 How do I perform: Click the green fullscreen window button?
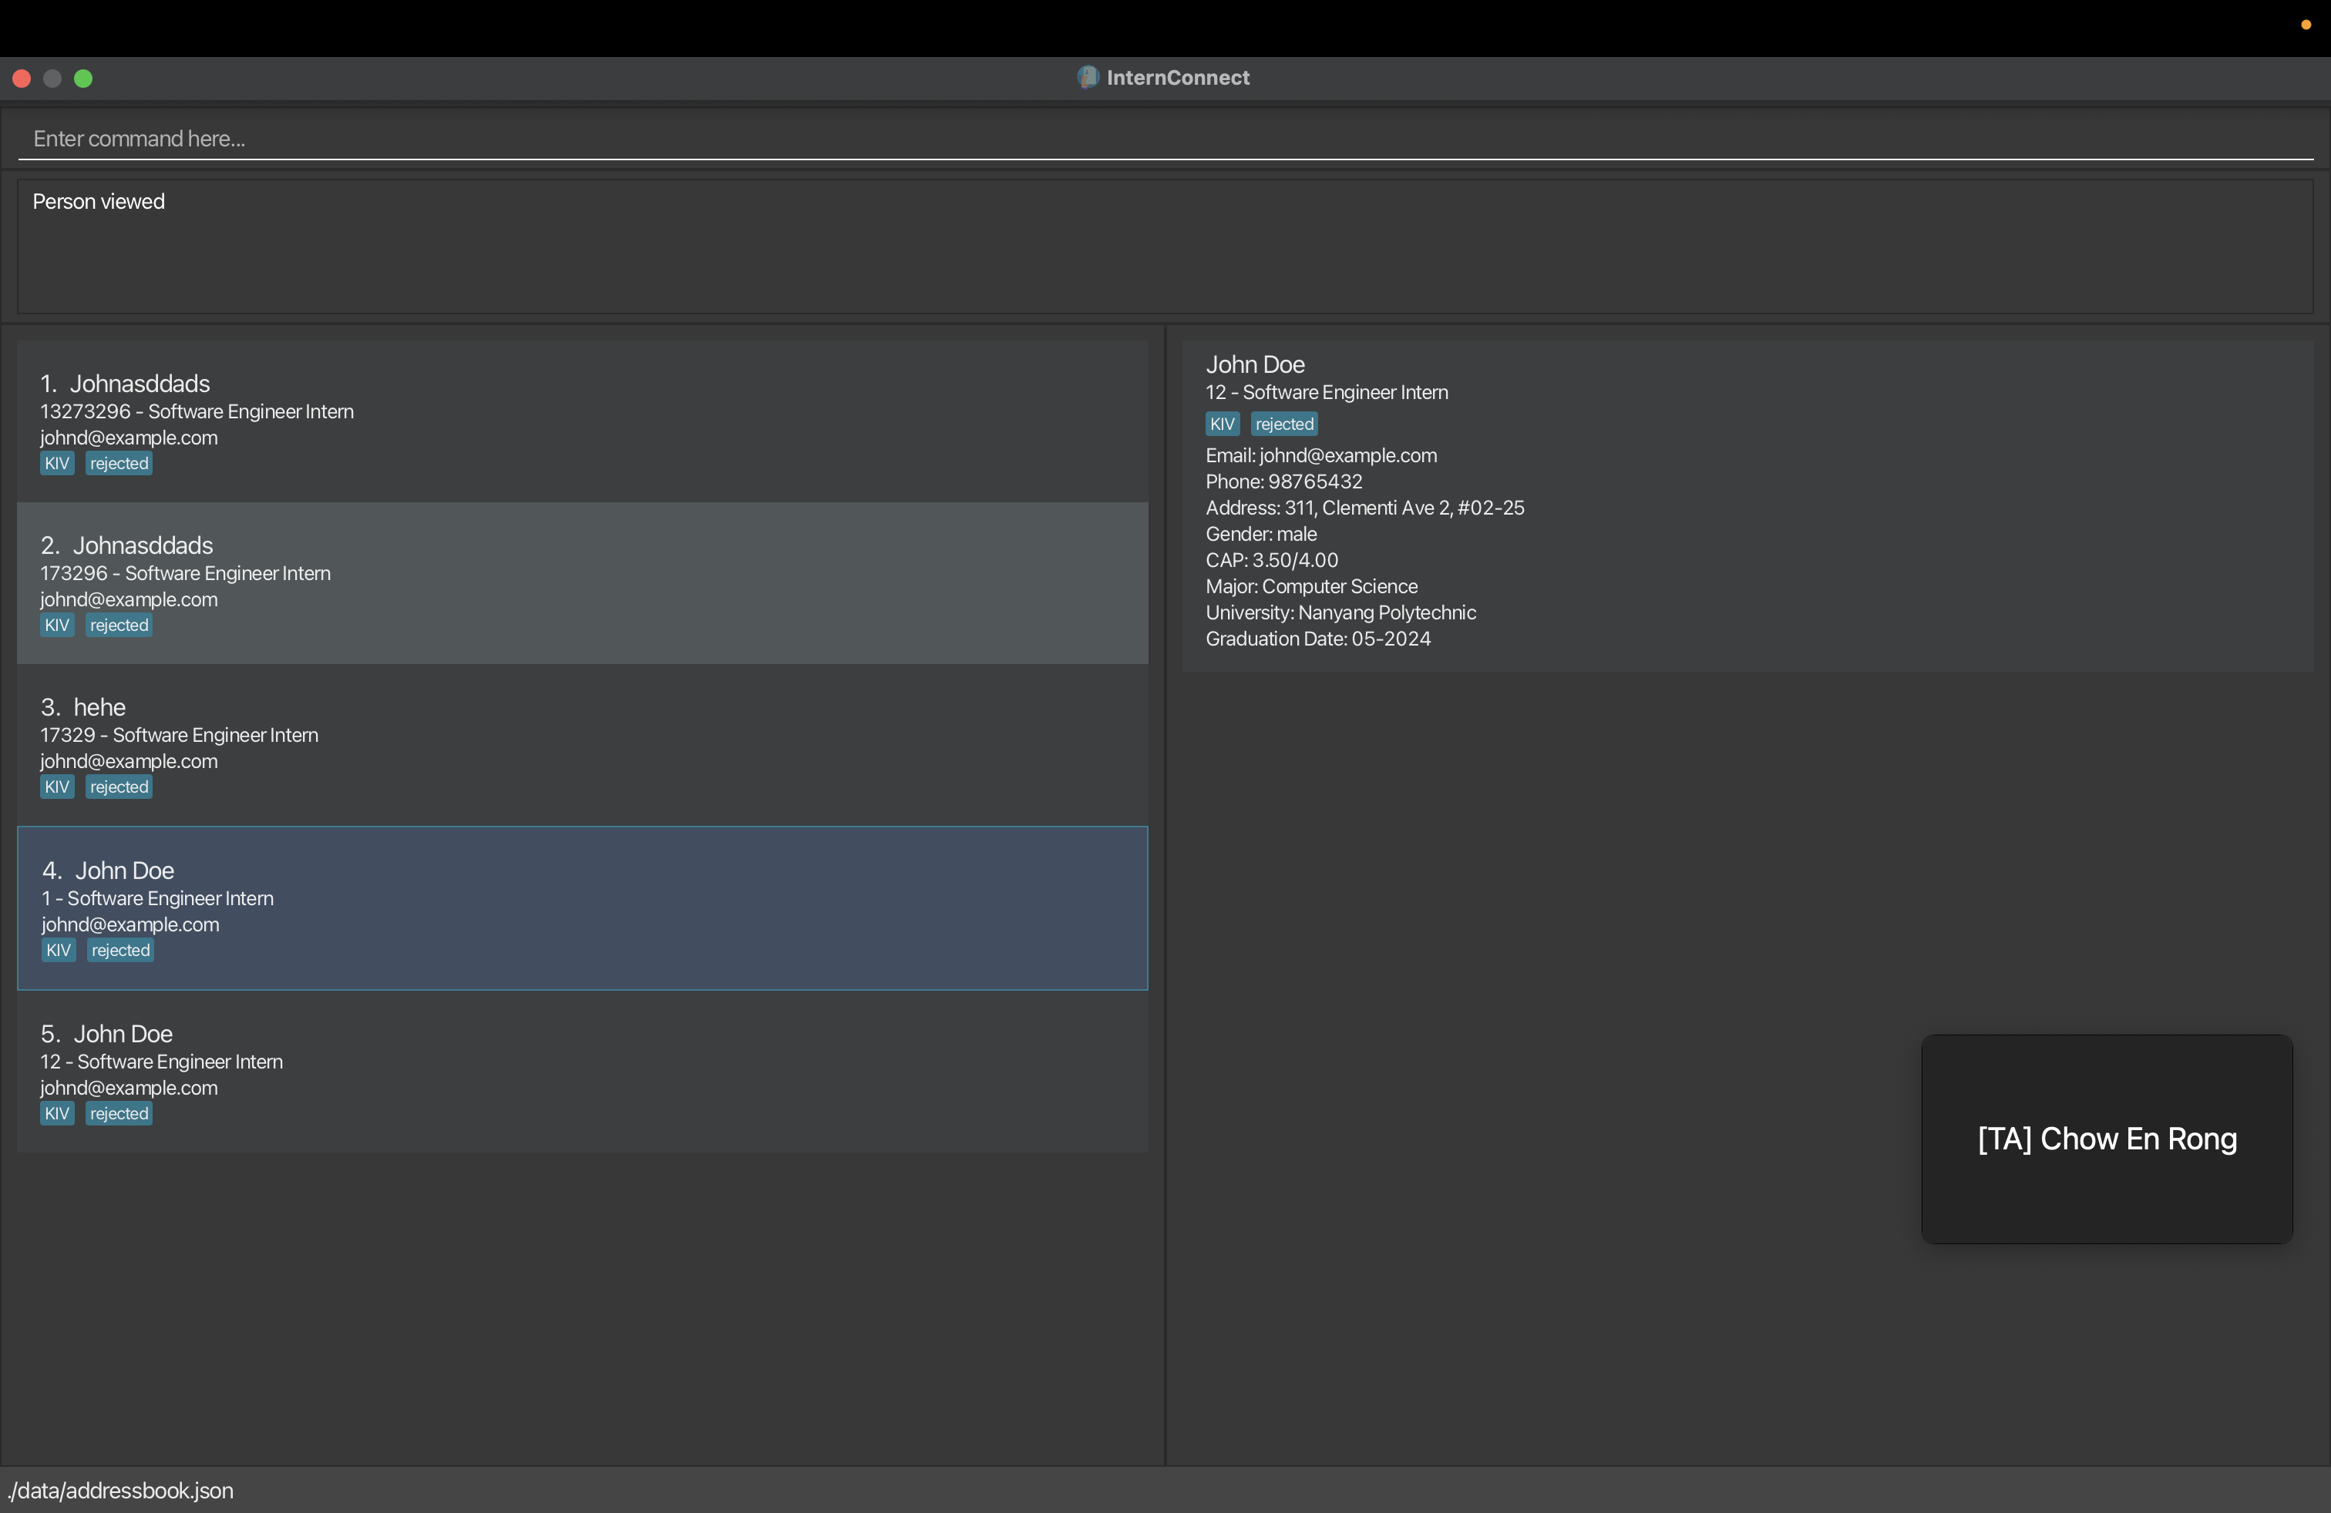click(x=83, y=79)
